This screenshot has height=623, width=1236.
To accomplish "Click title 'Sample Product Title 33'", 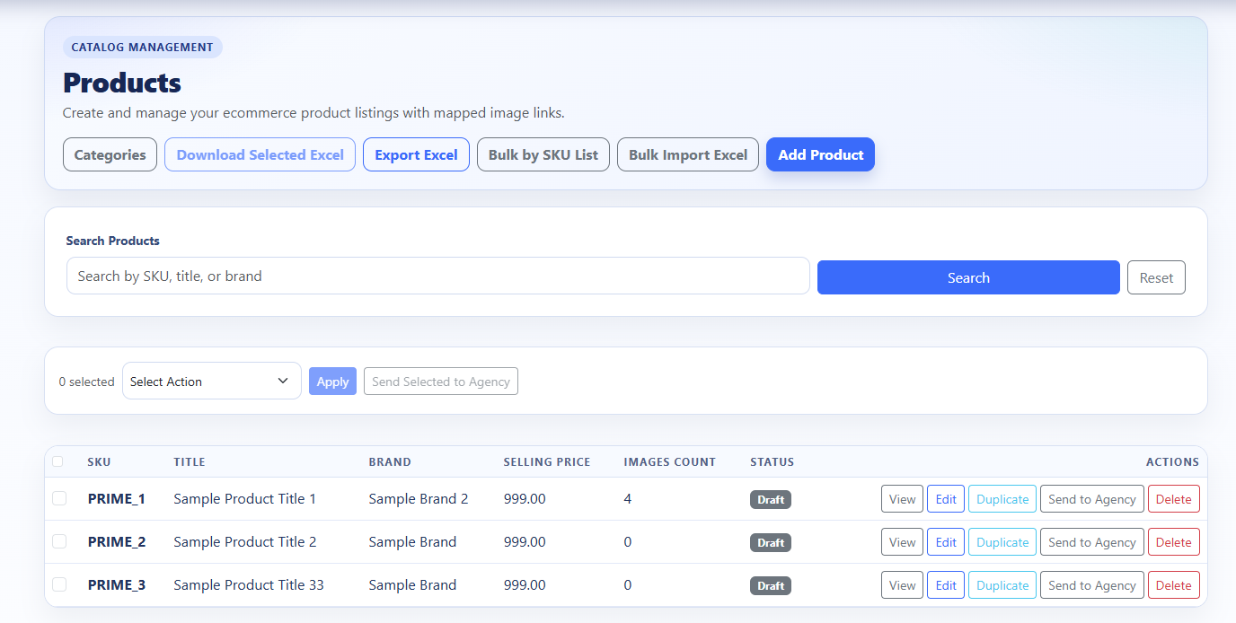I will 249,584.
